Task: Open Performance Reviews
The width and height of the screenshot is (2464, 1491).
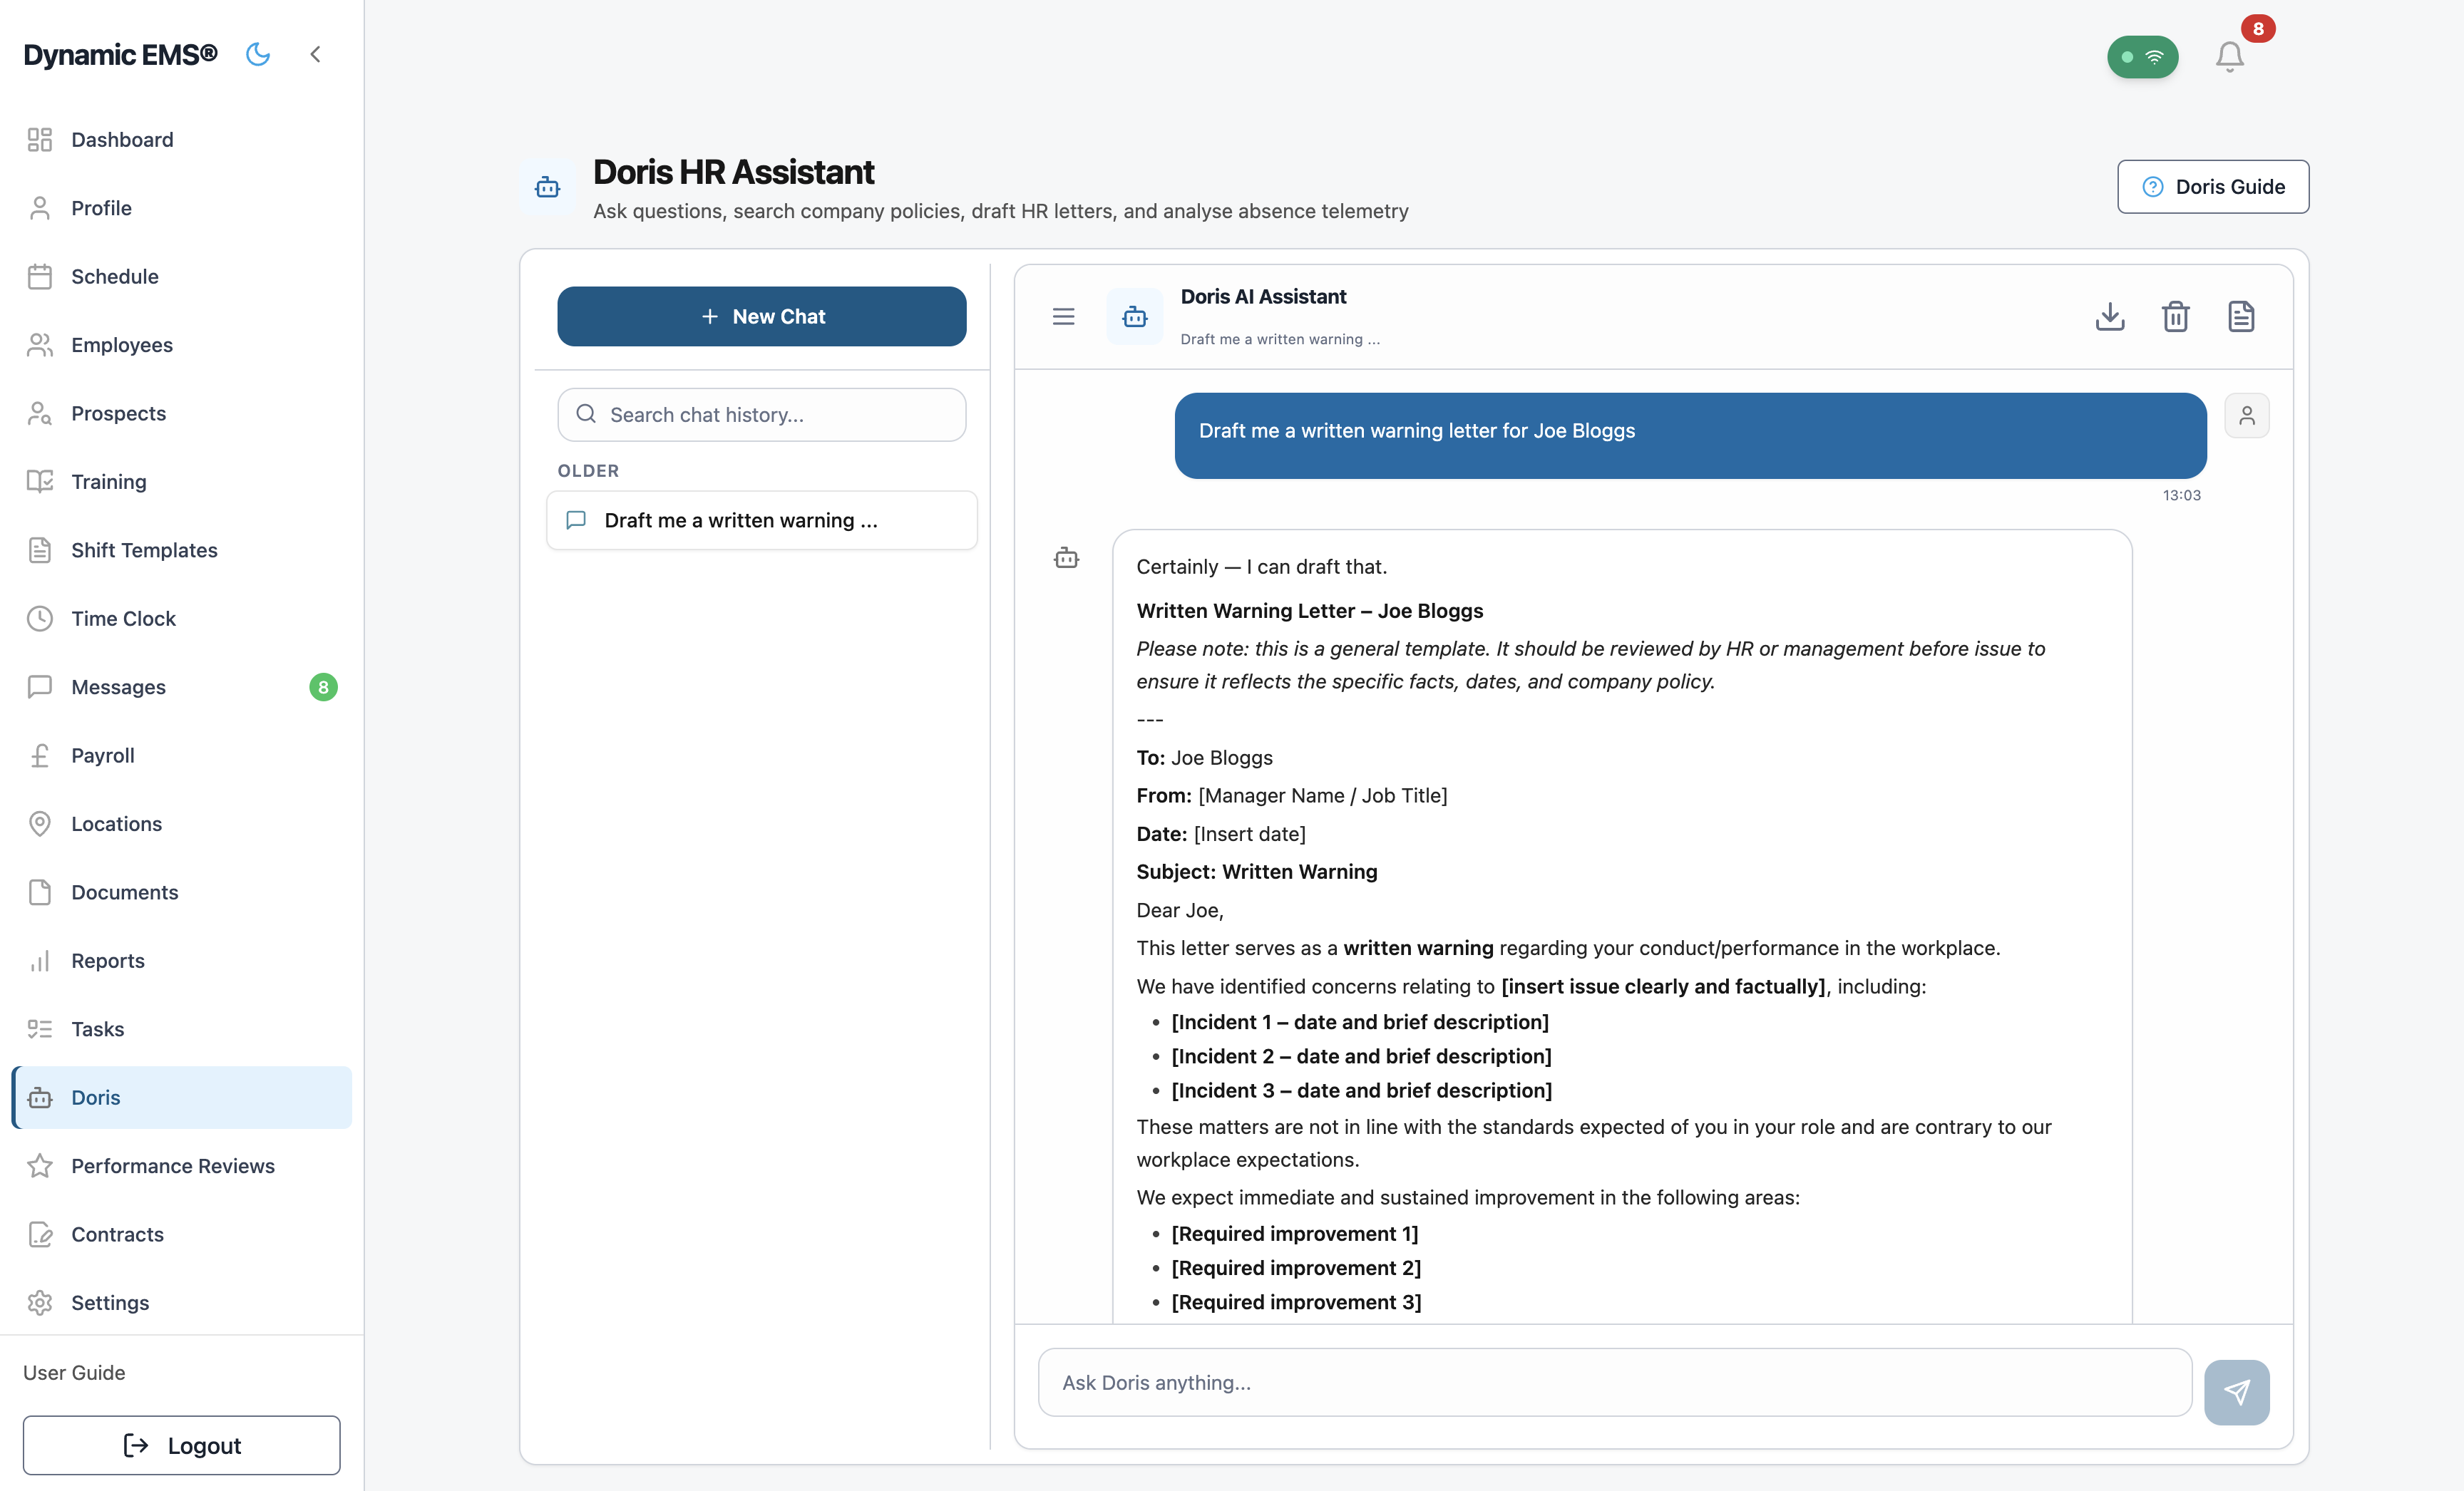Action: tap(181, 1165)
